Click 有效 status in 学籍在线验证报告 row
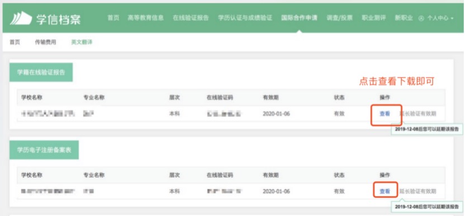The width and height of the screenshot is (465, 216). pyautogui.click(x=339, y=114)
